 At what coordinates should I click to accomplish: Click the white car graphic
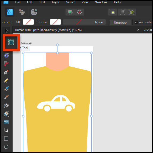tap(56, 103)
